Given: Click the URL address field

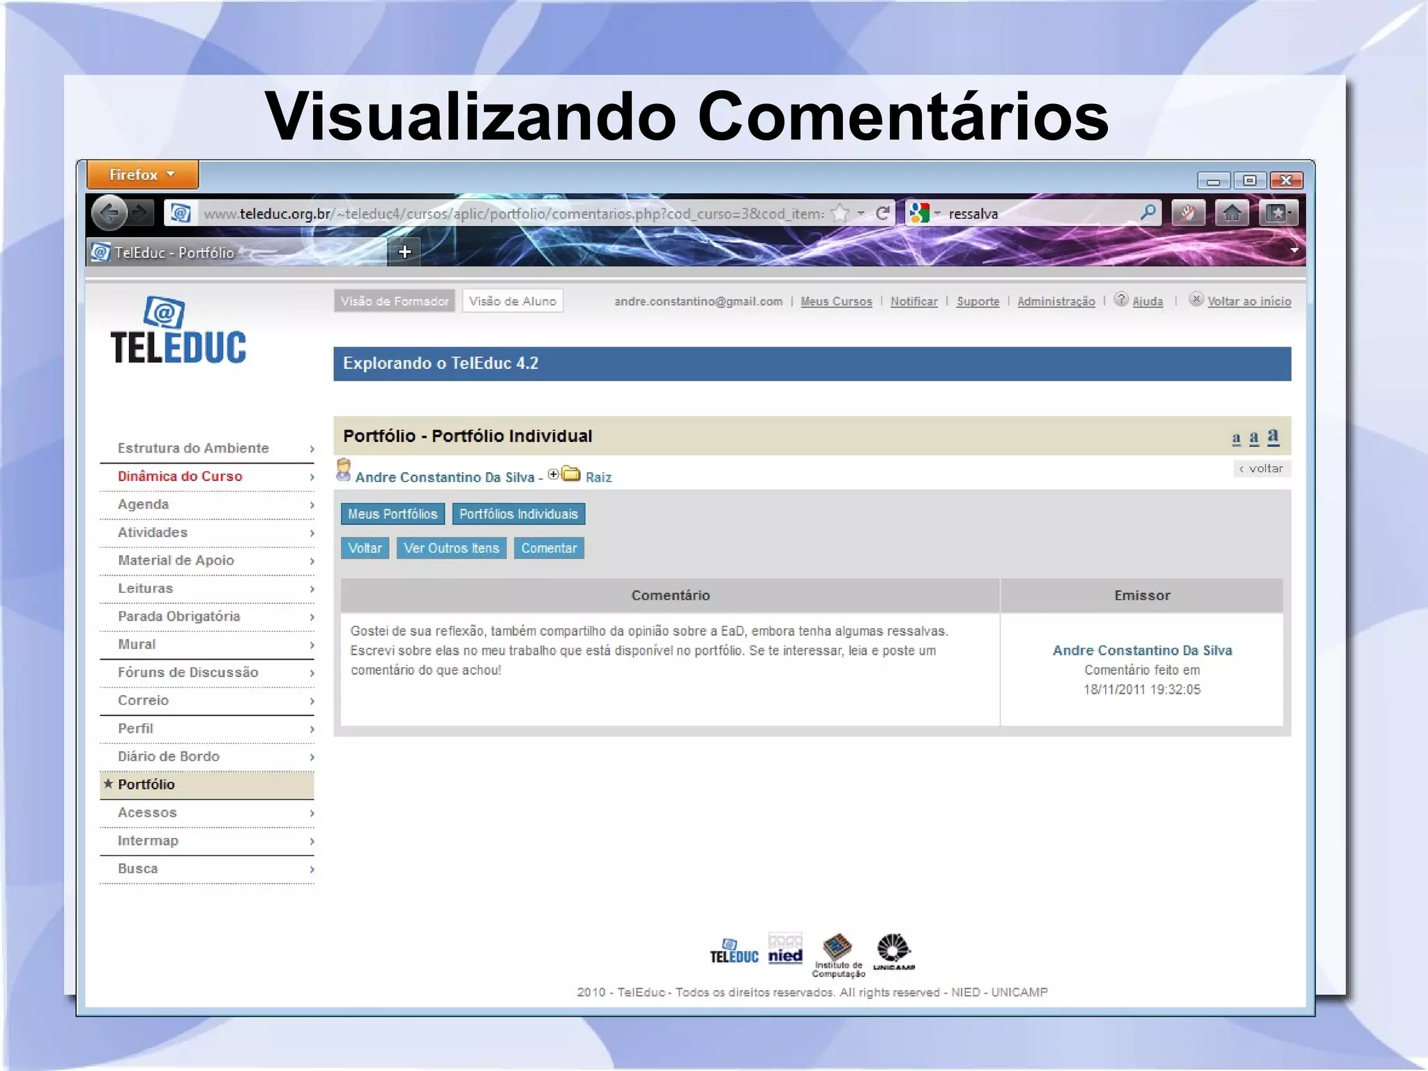Looking at the screenshot, I should [512, 213].
